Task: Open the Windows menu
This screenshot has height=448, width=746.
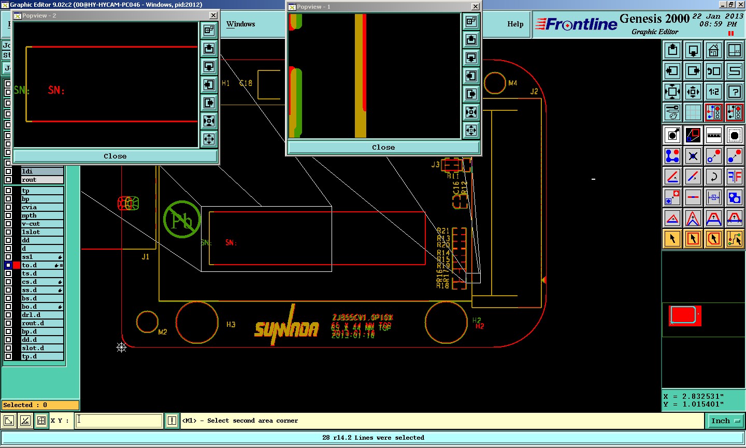Action: [x=240, y=24]
